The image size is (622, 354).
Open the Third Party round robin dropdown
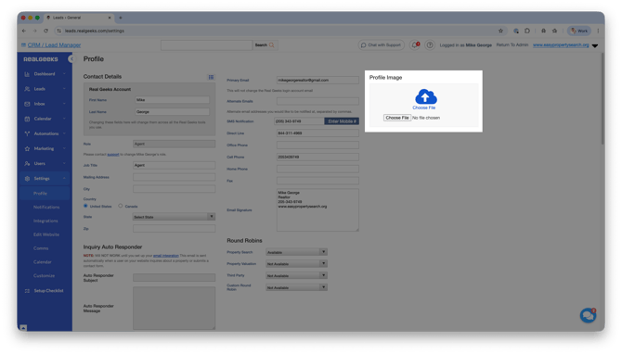coord(296,276)
